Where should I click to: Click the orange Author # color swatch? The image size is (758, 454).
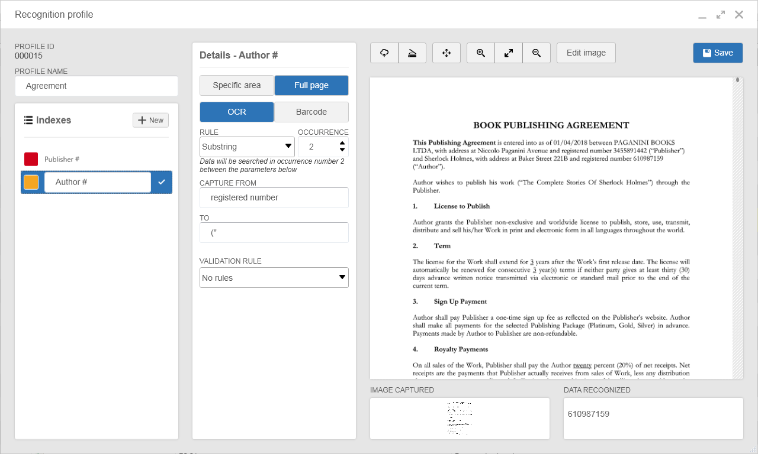coord(31,182)
